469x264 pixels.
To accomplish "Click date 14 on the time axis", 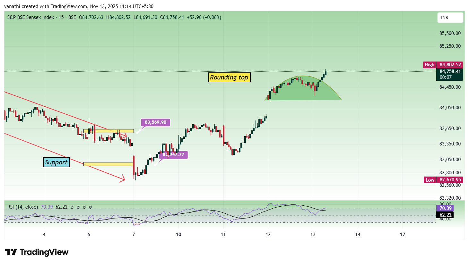I will point(358,235).
